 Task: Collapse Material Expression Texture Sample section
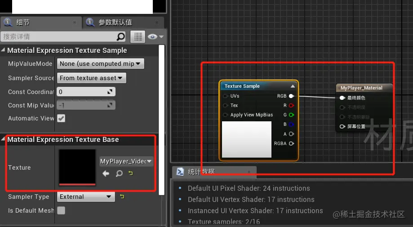tap(3, 50)
